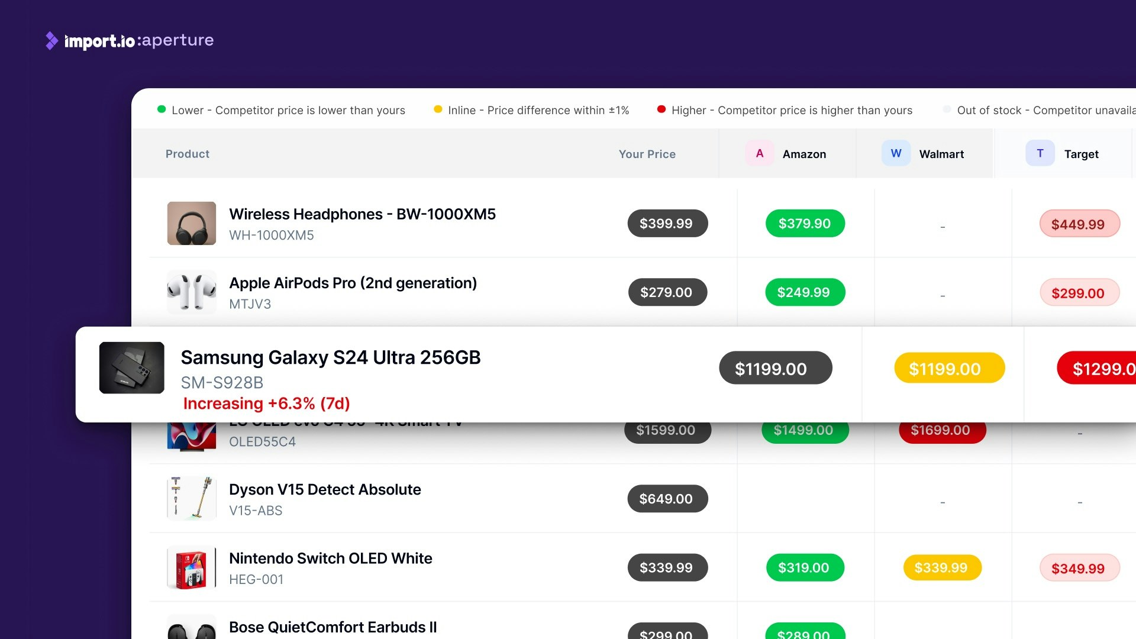Expand the Samsung Galaxy S24 Ultra row
Screen dimensions: 1136x639
point(331,357)
